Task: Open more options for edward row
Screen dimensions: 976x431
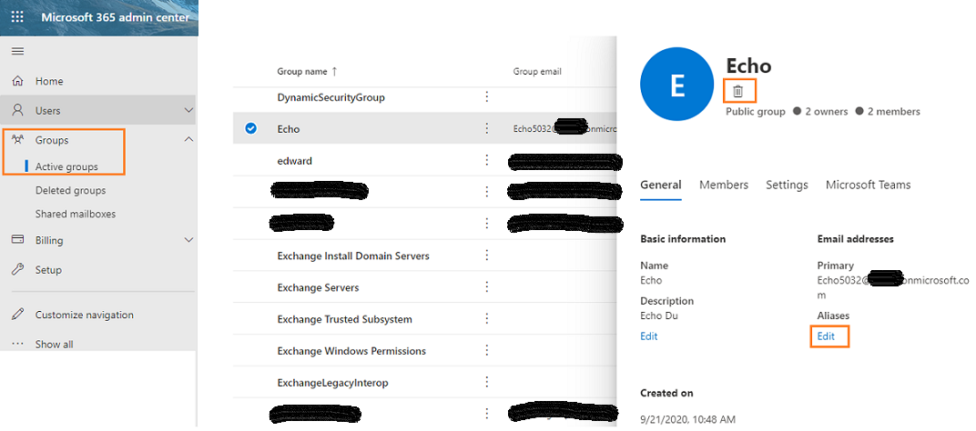Action: click(x=487, y=160)
